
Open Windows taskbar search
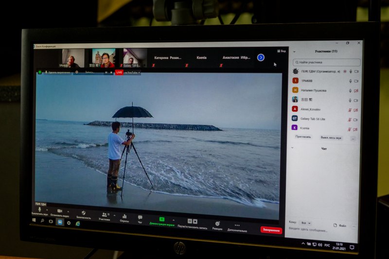pos(42,221)
